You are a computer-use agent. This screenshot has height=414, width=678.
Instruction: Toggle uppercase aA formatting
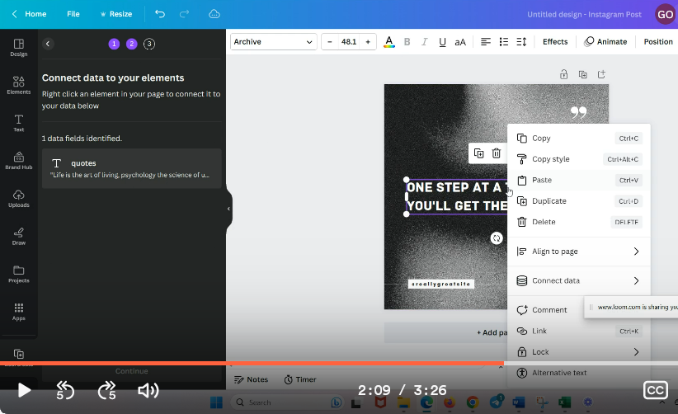click(x=460, y=42)
